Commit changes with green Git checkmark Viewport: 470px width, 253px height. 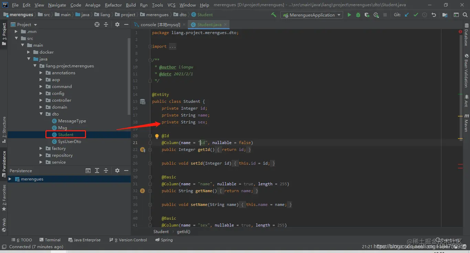tap(416, 15)
